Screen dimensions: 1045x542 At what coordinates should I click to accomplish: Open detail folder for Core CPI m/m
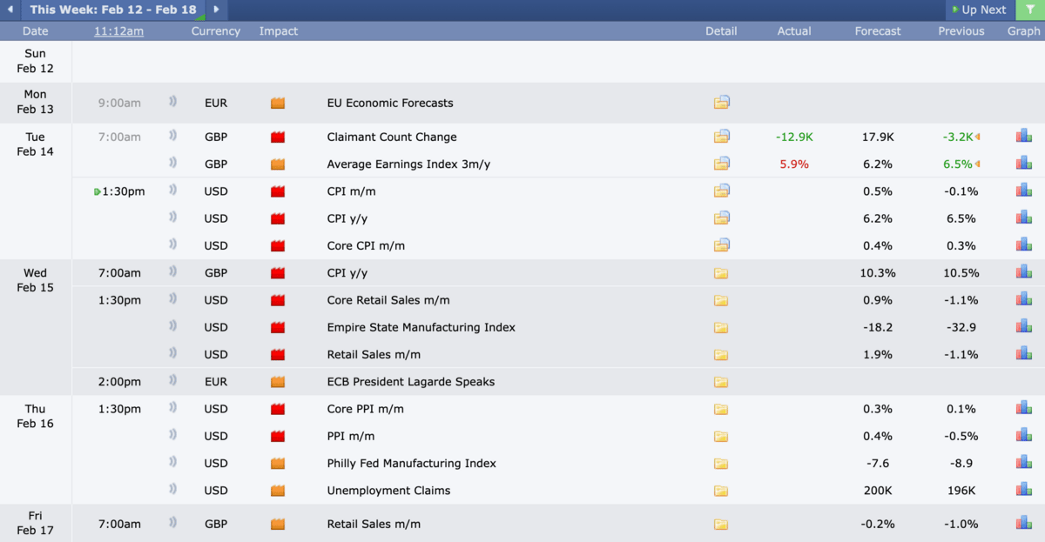pos(721,245)
